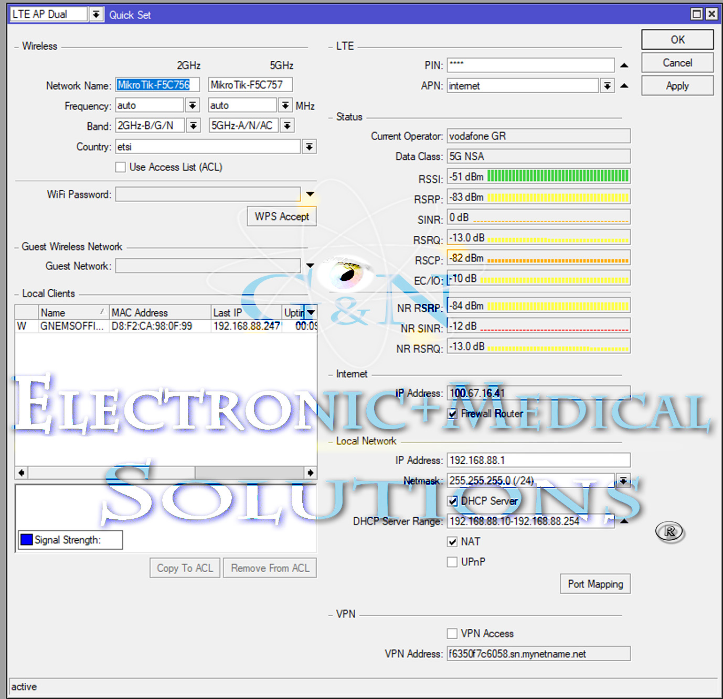Click the Apply button
The width and height of the screenshot is (723, 699).
[677, 86]
